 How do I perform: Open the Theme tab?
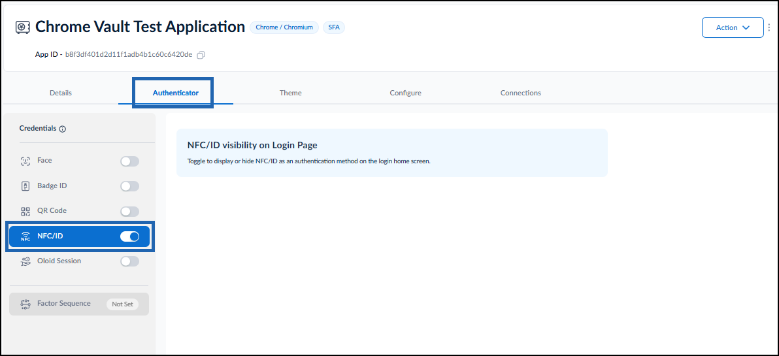(x=291, y=93)
